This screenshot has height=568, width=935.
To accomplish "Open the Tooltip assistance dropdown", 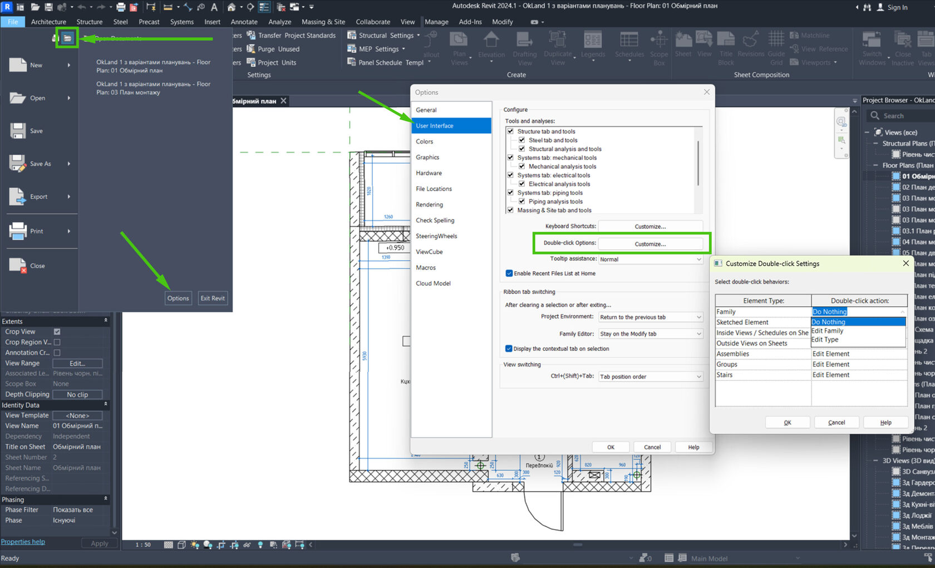I will click(x=651, y=259).
